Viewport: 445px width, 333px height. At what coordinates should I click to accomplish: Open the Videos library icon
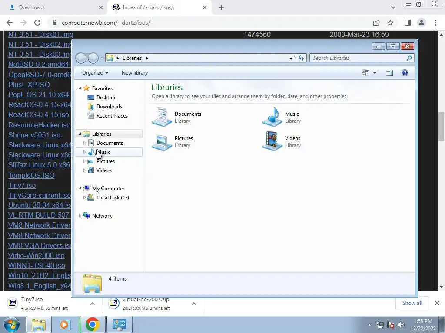(x=272, y=141)
